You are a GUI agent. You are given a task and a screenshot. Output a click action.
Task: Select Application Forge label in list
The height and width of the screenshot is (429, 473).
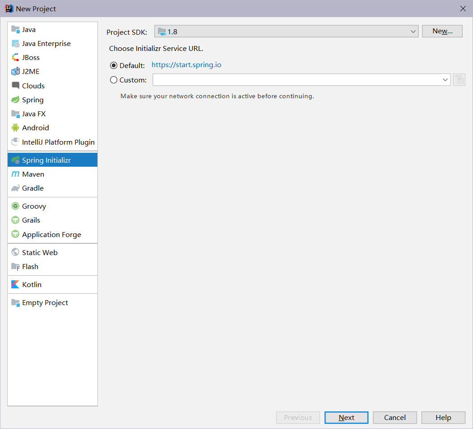point(51,234)
